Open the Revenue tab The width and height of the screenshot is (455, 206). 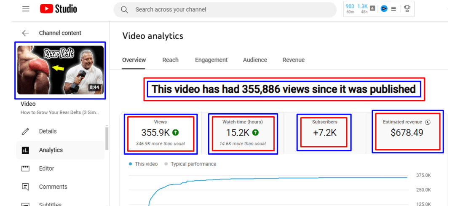293,60
